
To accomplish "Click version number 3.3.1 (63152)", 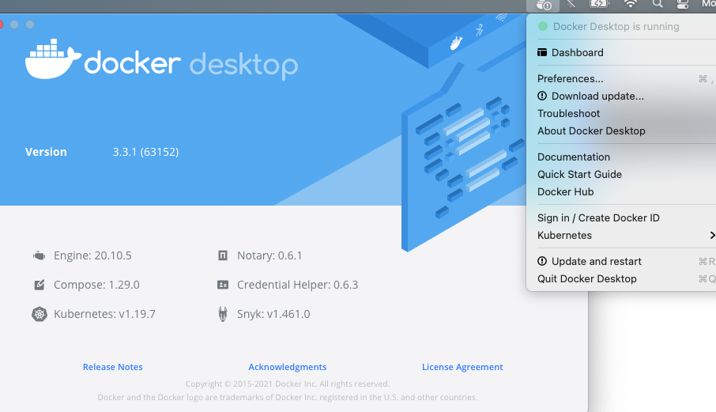I will (x=145, y=152).
